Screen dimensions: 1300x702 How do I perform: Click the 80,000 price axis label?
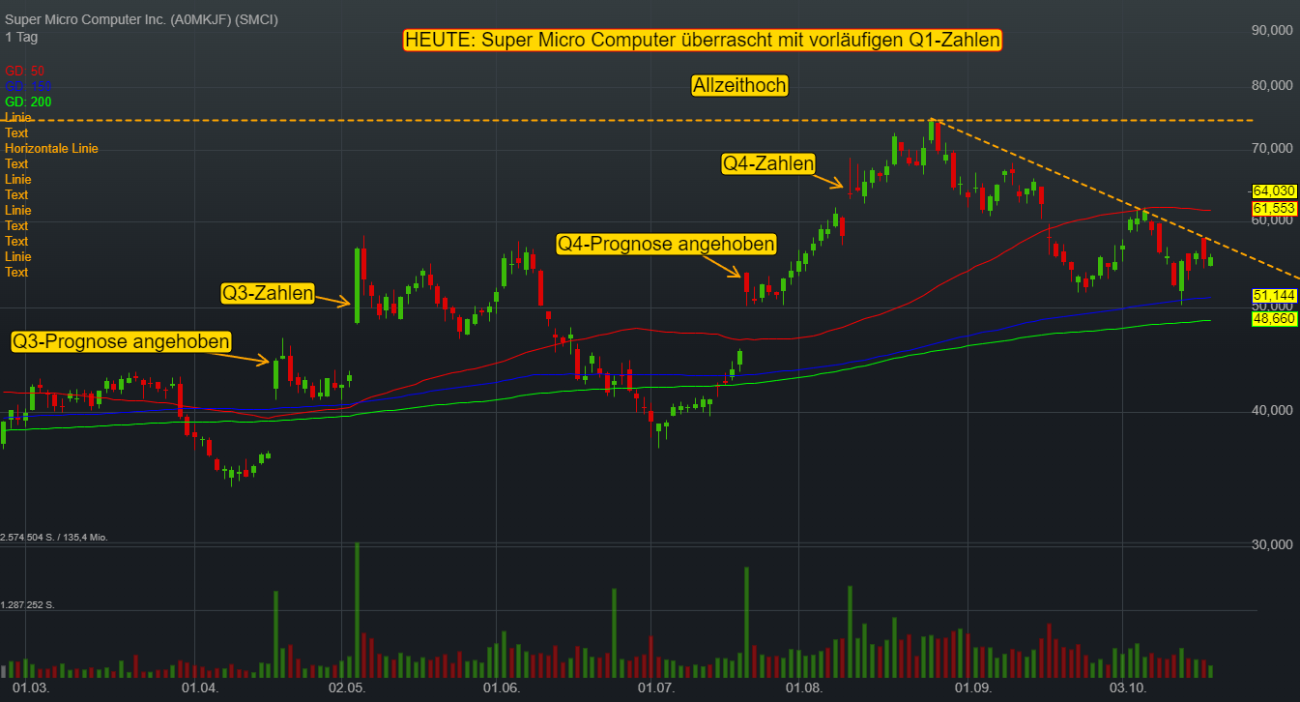coord(1272,85)
